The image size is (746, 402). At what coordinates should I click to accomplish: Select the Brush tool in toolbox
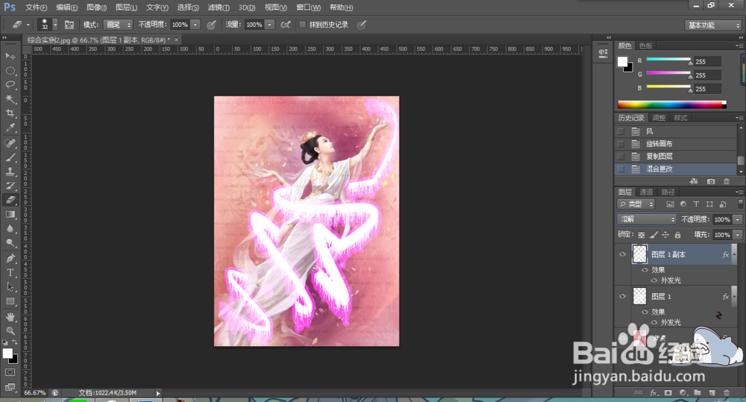(10, 157)
